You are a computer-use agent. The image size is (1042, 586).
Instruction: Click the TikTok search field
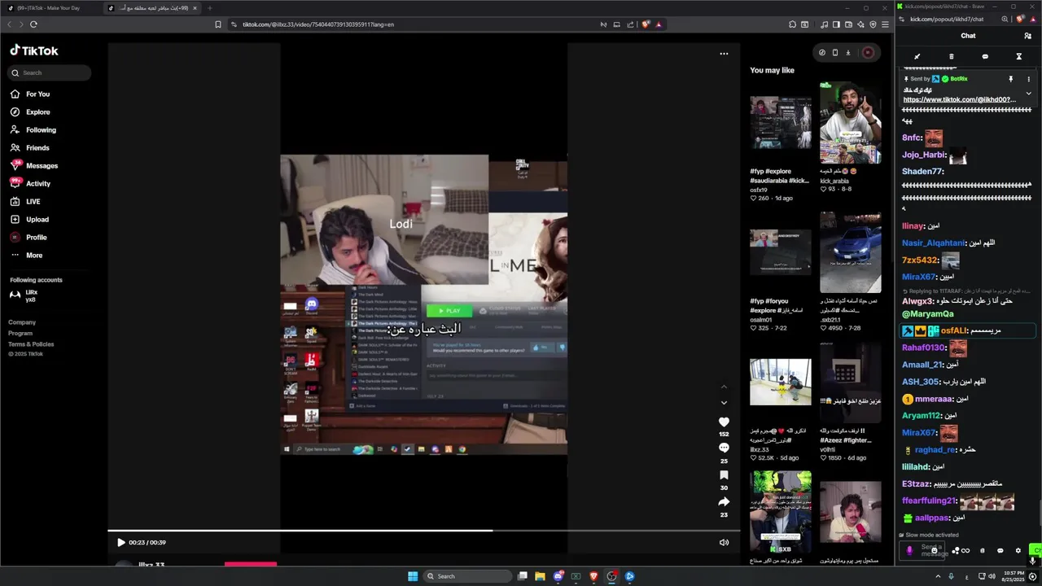[50, 72]
